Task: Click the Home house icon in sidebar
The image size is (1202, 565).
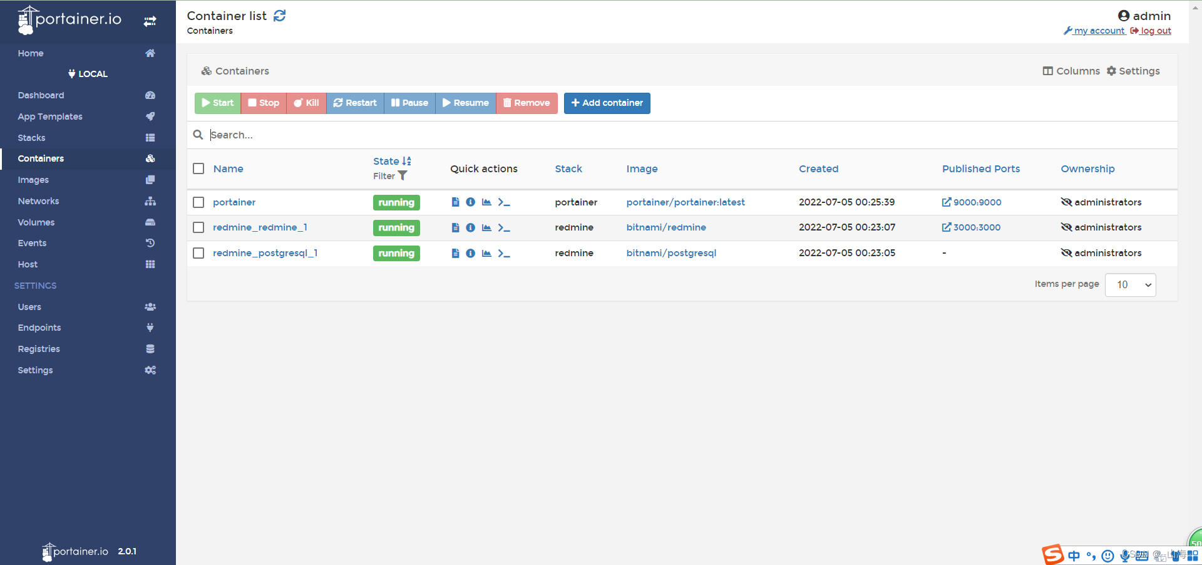Action: [x=150, y=53]
